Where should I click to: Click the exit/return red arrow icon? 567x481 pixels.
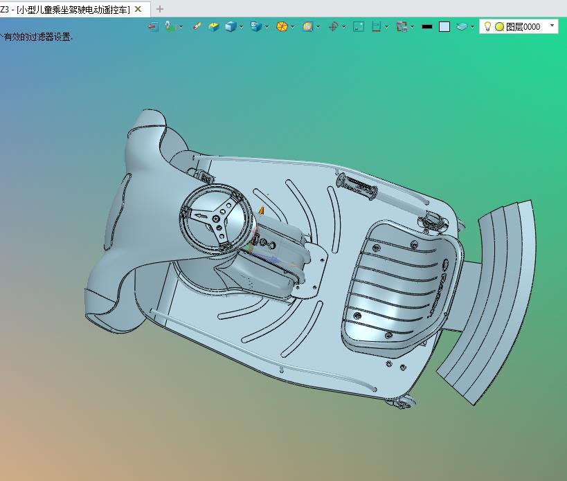point(153,27)
